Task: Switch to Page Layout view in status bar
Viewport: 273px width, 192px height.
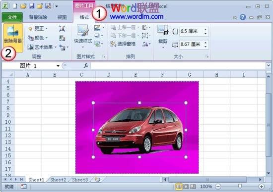Action: pyautogui.click(x=186, y=187)
